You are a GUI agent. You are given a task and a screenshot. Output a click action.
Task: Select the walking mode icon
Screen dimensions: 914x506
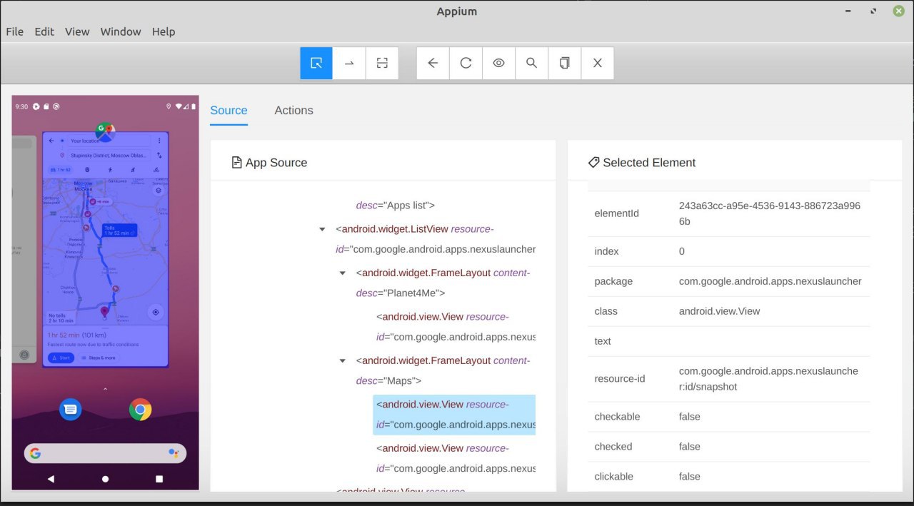tap(110, 170)
